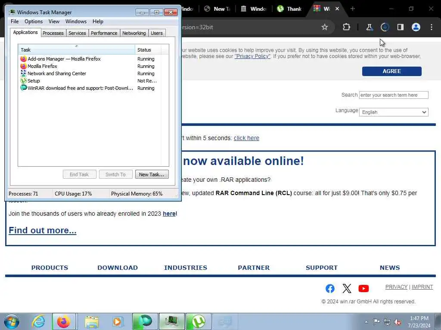Select the plain Mozilla Firefox task row
Screen dimensions: 441x330
pos(93,66)
